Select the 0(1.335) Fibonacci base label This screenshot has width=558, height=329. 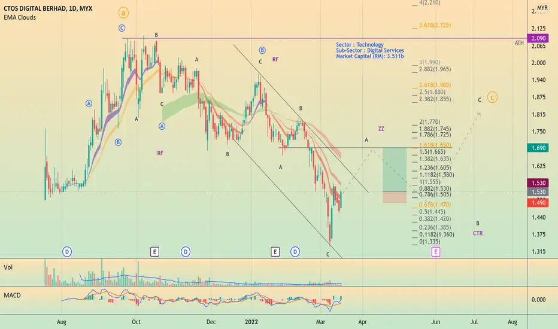pos(429,242)
